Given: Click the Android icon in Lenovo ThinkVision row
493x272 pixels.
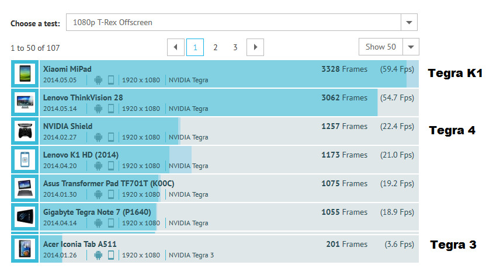Looking at the screenshot, I should point(98,109).
